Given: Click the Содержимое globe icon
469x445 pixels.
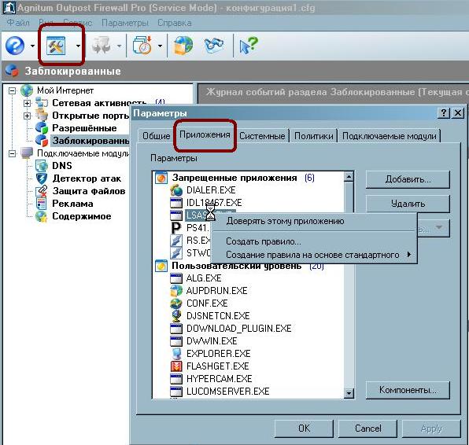Looking at the screenshot, I should [42, 216].
